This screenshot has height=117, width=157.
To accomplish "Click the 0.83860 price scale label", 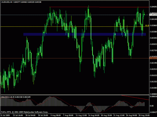I will (x=153, y=25).
